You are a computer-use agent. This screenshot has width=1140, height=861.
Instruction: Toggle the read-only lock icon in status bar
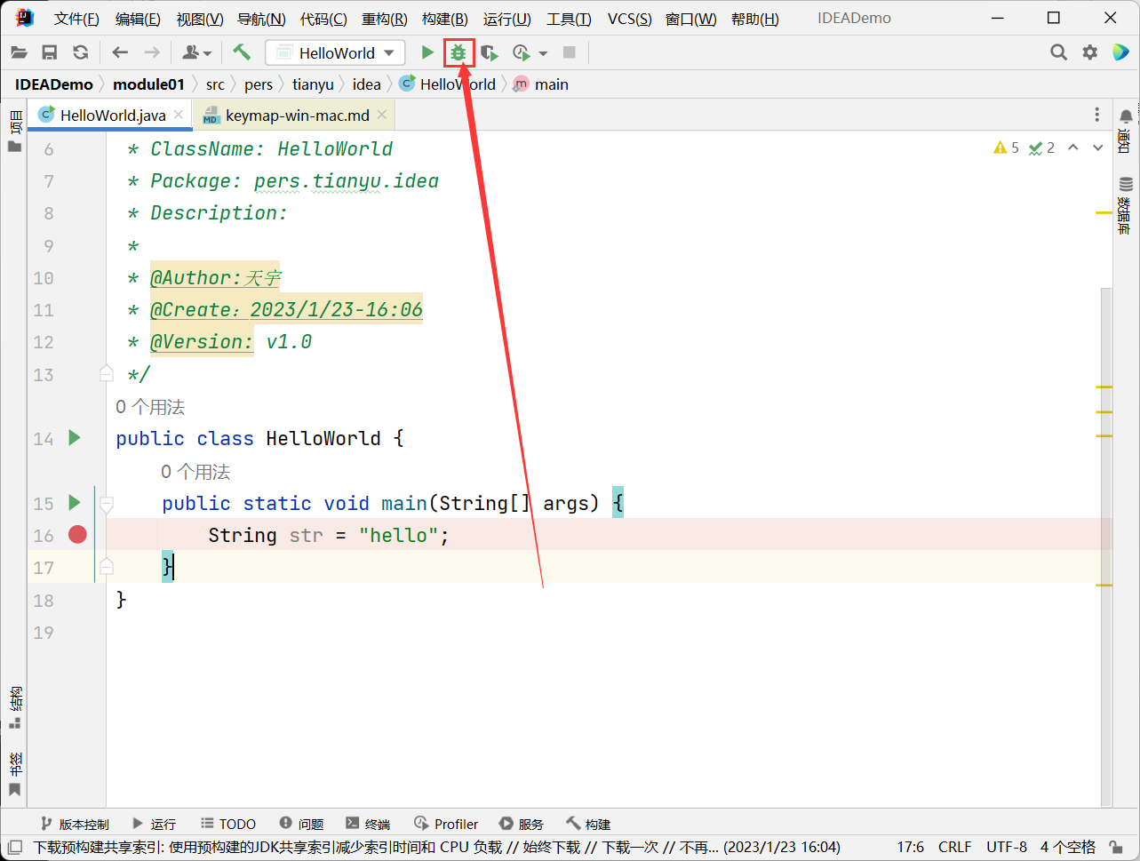[1114, 847]
